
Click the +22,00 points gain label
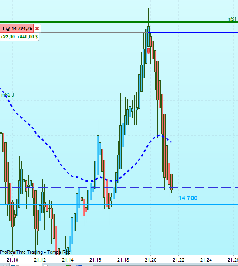(7, 37)
